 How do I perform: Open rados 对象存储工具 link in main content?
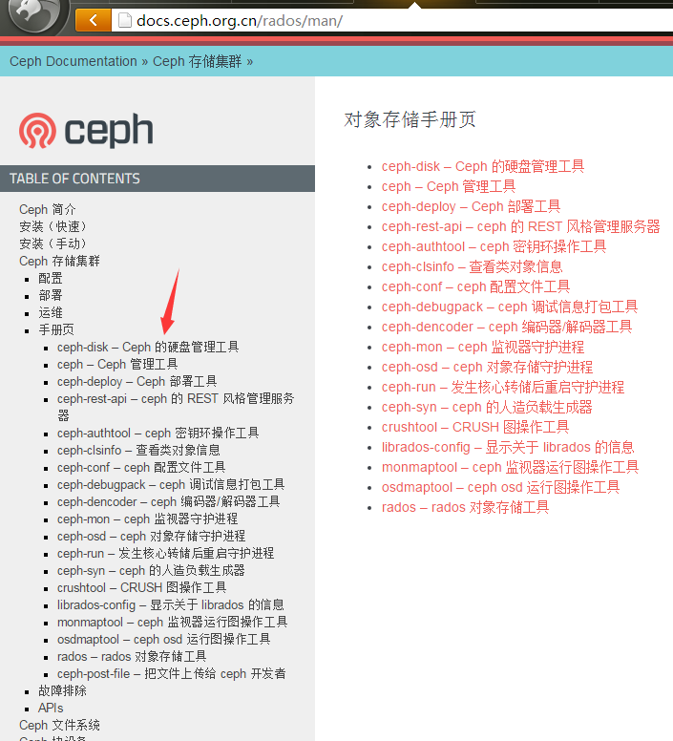click(x=465, y=507)
